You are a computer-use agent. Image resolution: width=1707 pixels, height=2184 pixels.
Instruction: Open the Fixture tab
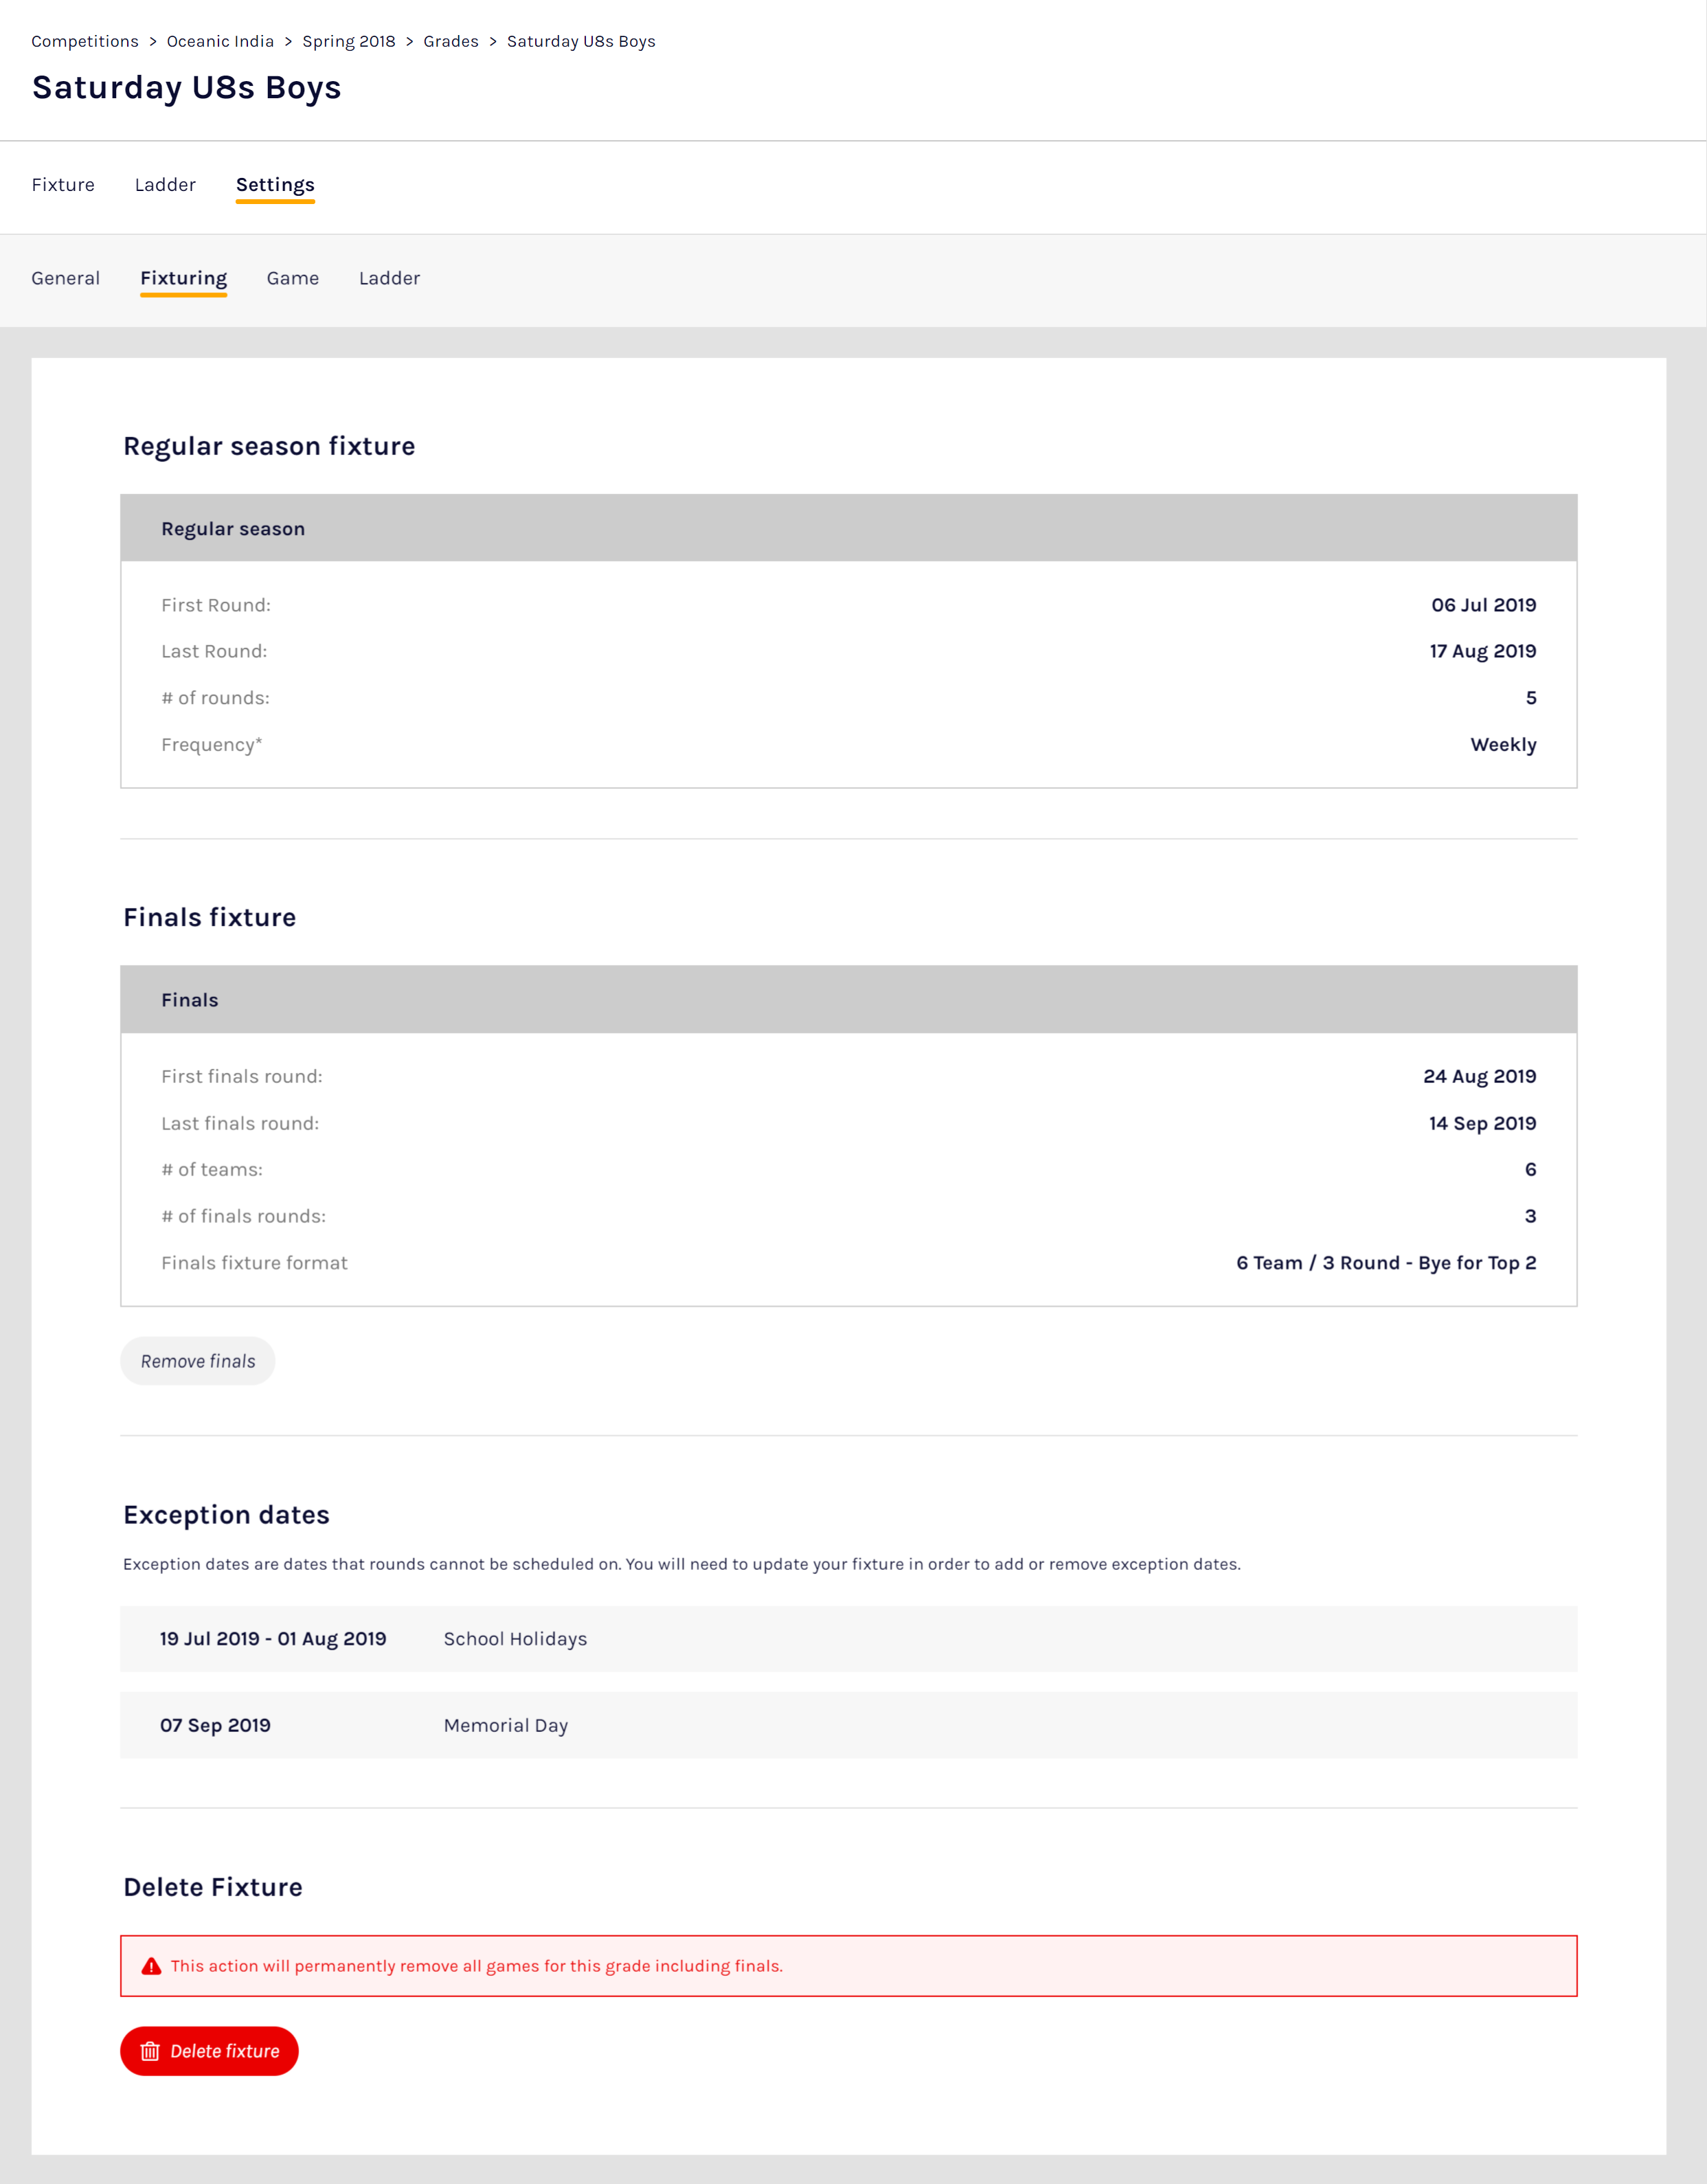tap(63, 185)
